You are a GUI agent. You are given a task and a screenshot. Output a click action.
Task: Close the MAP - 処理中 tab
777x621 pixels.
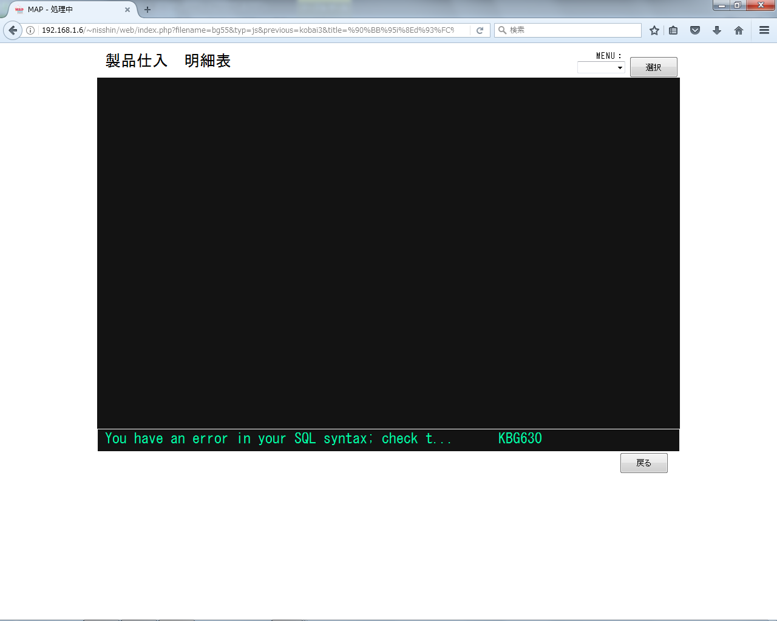pos(127,10)
